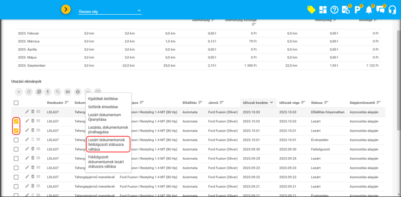This screenshot has width=401, height=197.
Task: Choose Sofőrök értesítése menu entry
Action: point(103,107)
